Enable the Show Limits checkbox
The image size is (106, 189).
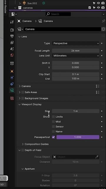[53, 117]
